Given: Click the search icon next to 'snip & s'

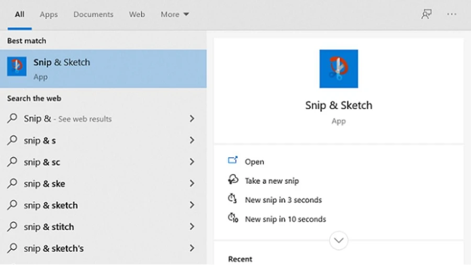Looking at the screenshot, I should (x=13, y=140).
